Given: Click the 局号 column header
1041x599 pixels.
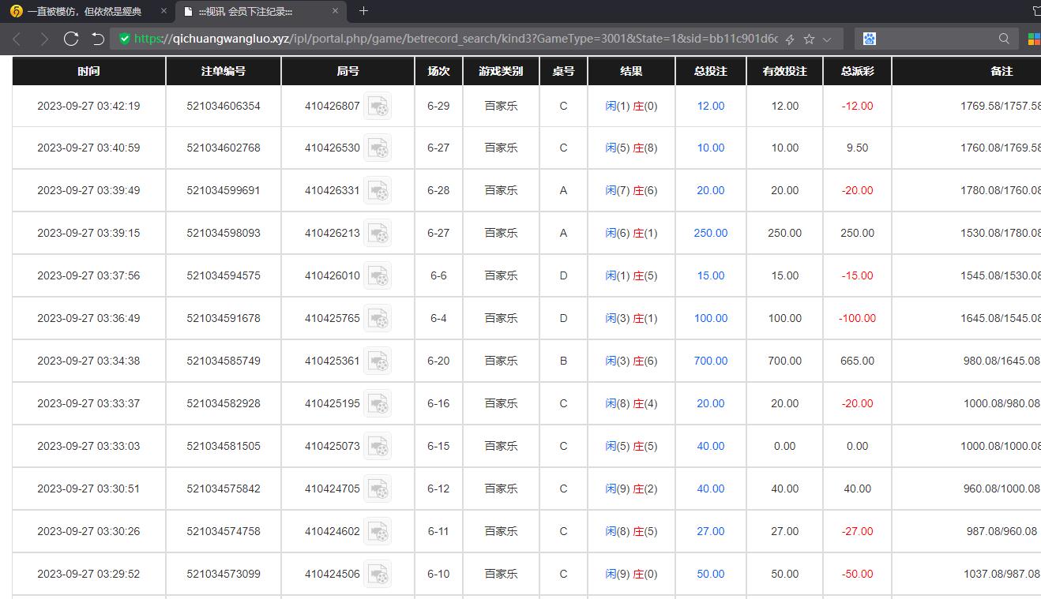Looking at the screenshot, I should pos(348,71).
